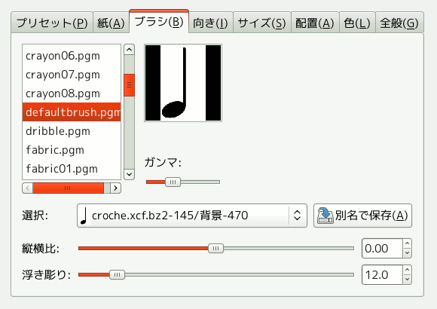Image resolution: width=437 pixels, height=309 pixels.
Task: Switch to the 紙(A) tab
Action: [x=111, y=23]
